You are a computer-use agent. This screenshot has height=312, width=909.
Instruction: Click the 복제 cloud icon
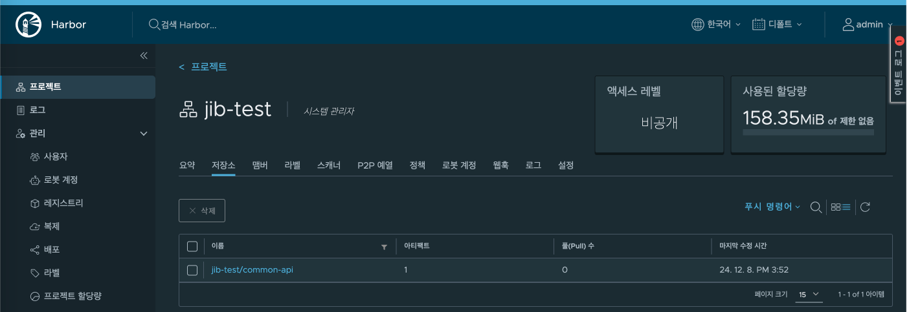point(35,227)
